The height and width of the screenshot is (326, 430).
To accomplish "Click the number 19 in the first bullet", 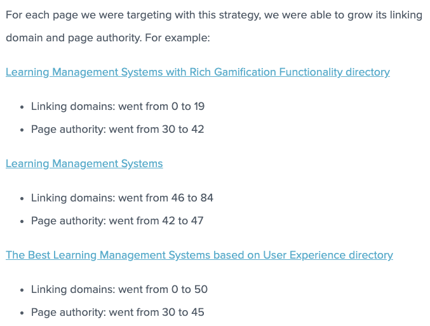I will (199, 106).
